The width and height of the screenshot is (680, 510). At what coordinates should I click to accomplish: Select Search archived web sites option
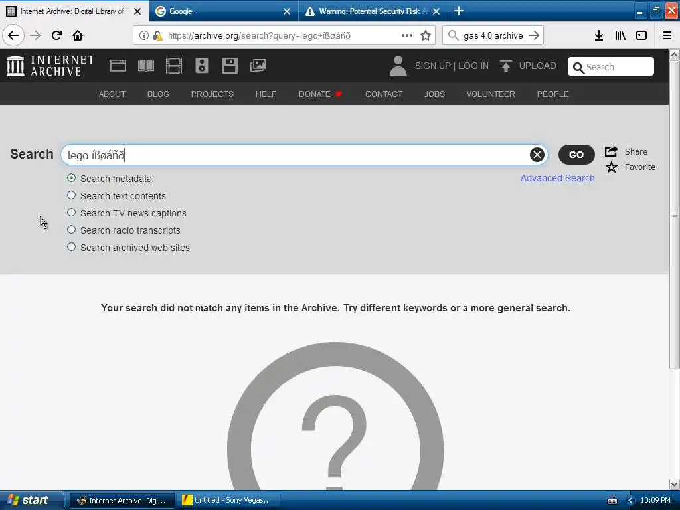pyautogui.click(x=71, y=247)
